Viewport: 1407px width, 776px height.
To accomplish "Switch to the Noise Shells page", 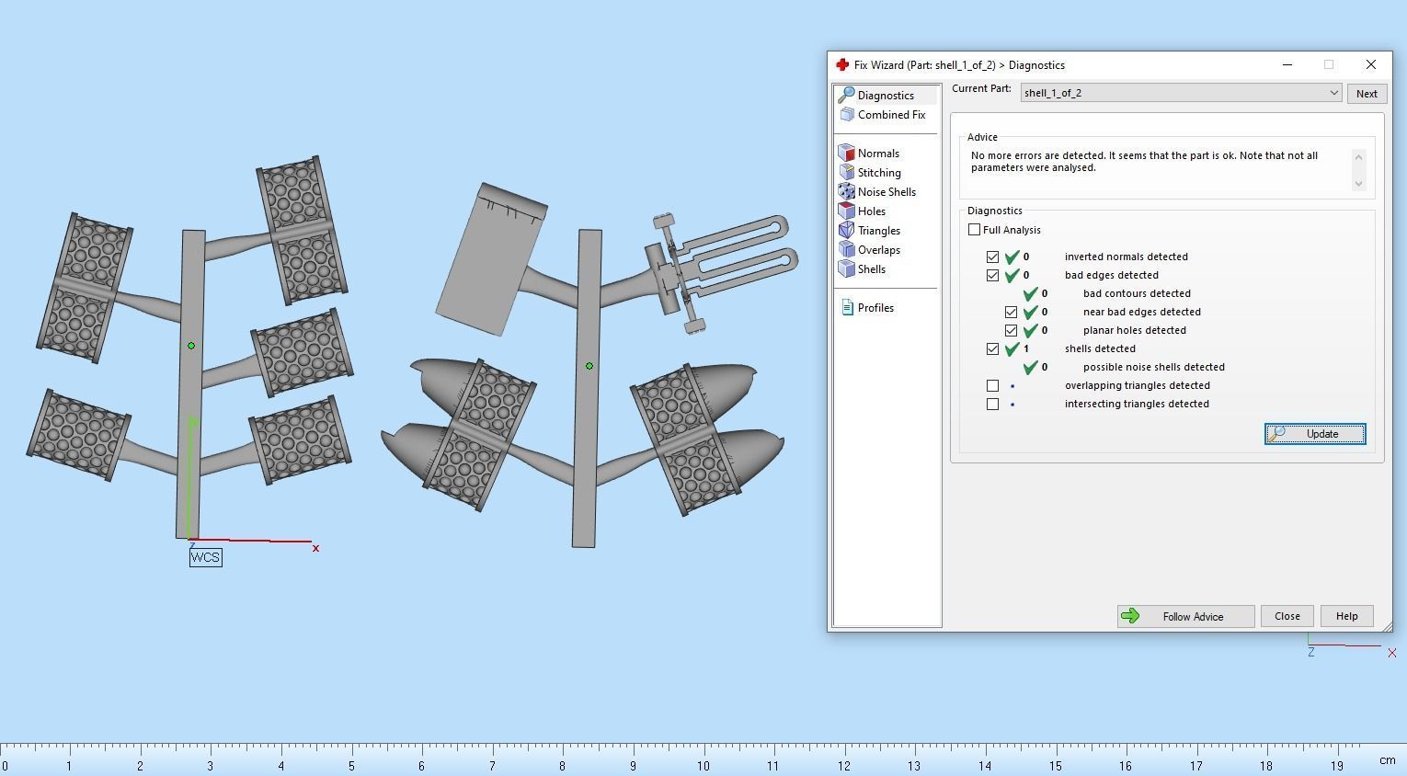I will tap(887, 192).
